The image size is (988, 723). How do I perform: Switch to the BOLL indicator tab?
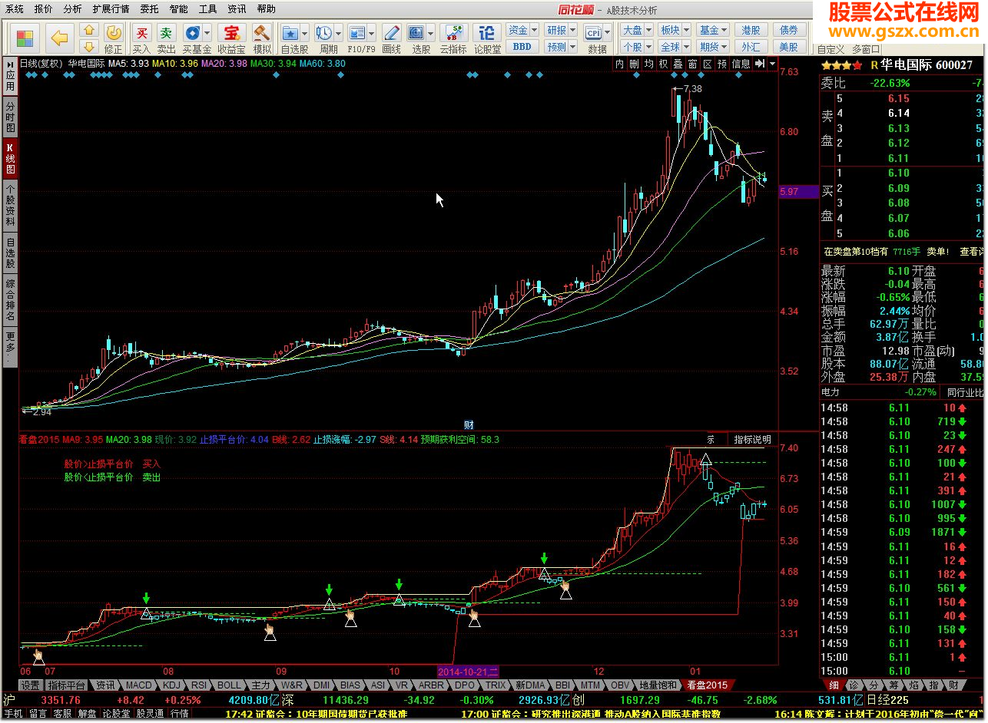pos(229,685)
